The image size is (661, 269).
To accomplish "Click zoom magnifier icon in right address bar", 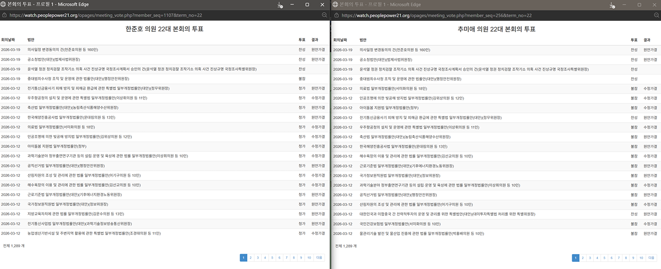I will point(656,15).
